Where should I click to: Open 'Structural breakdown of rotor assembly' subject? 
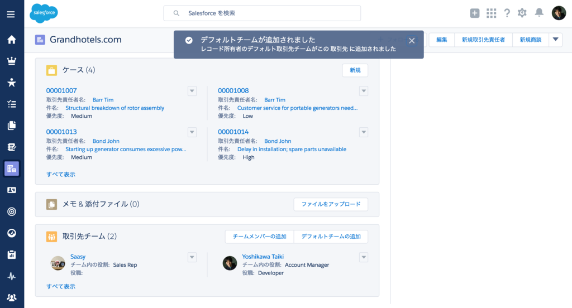115,108
